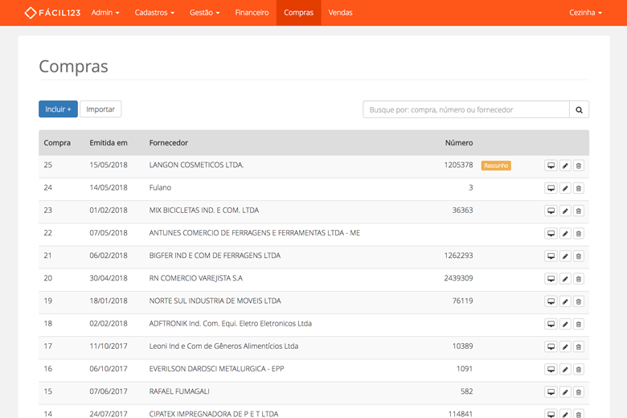Click the Compra column header
Viewport: 627px width, 418px height.
(x=57, y=143)
